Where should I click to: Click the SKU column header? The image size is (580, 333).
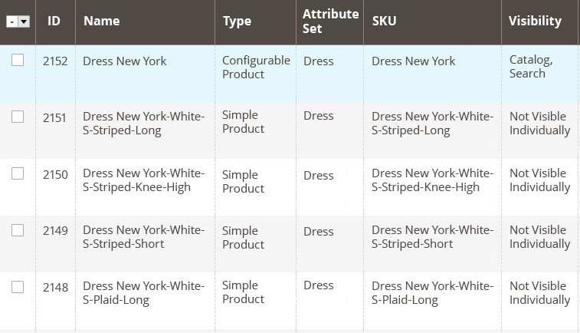click(384, 21)
